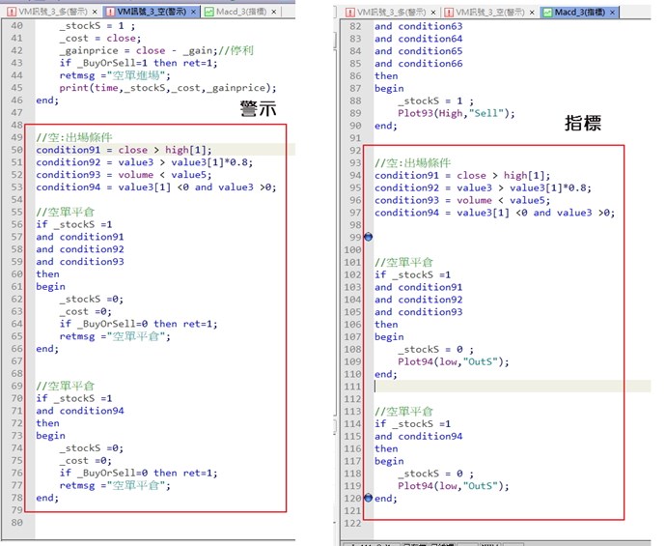Image resolution: width=666 pixels, height=546 pixels.
Task: Close VM訊號_3_多(警示) tab in left editor
Action: (x=95, y=11)
